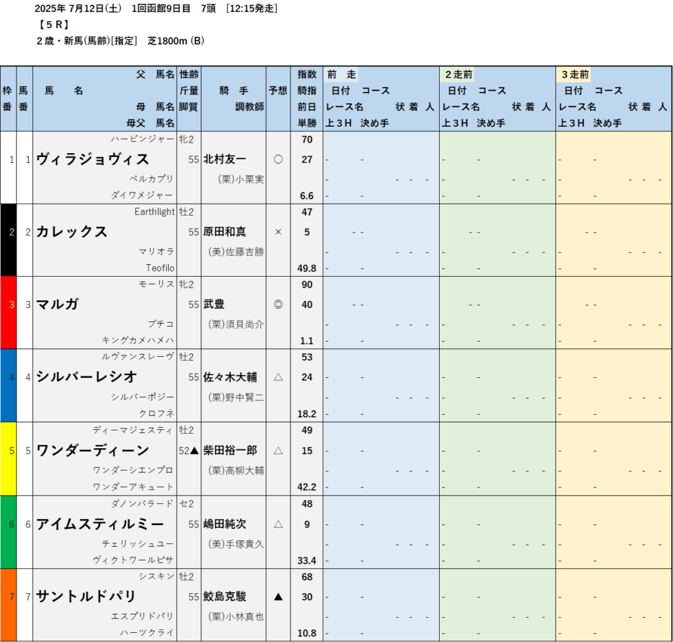Click sire name モーリス
Screen dimensions: 673x642
156,284
